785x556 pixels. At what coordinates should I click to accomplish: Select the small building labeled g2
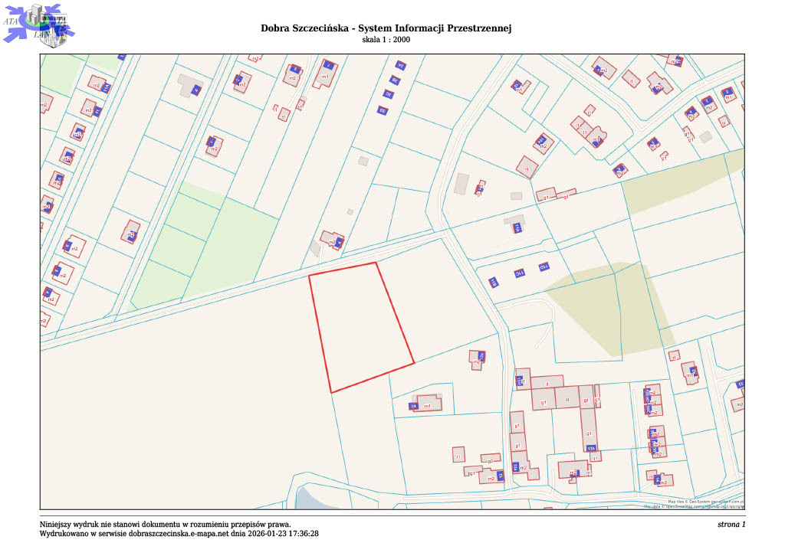pos(491,460)
